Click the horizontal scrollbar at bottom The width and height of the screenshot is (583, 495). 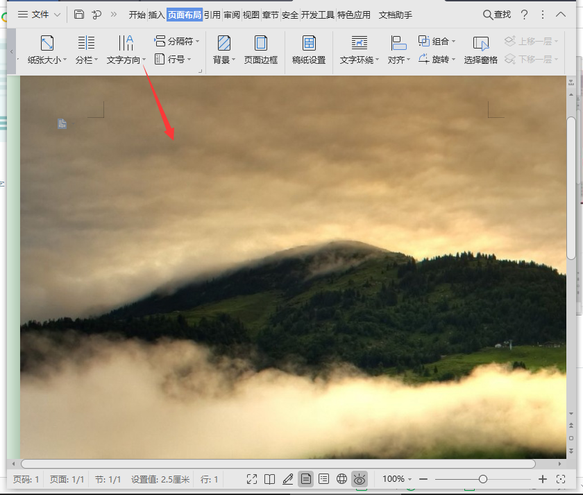(x=278, y=463)
